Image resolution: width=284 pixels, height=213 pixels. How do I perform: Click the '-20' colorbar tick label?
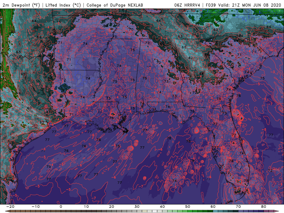pyautogui.click(x=10, y=207)
